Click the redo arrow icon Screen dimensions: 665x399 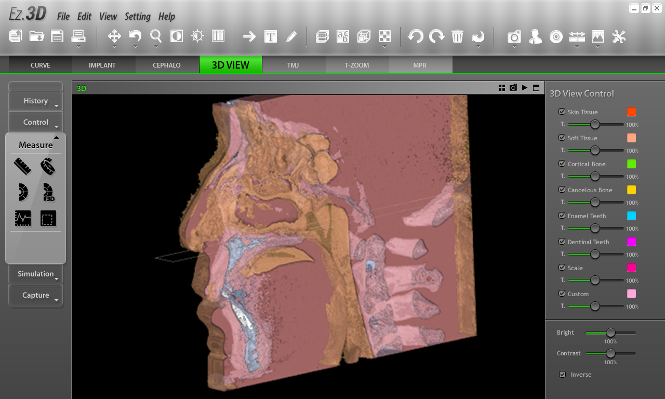437,36
